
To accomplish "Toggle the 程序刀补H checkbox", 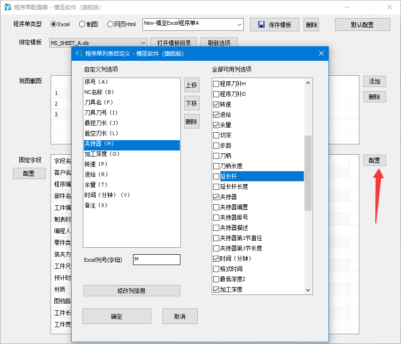I will click(216, 84).
